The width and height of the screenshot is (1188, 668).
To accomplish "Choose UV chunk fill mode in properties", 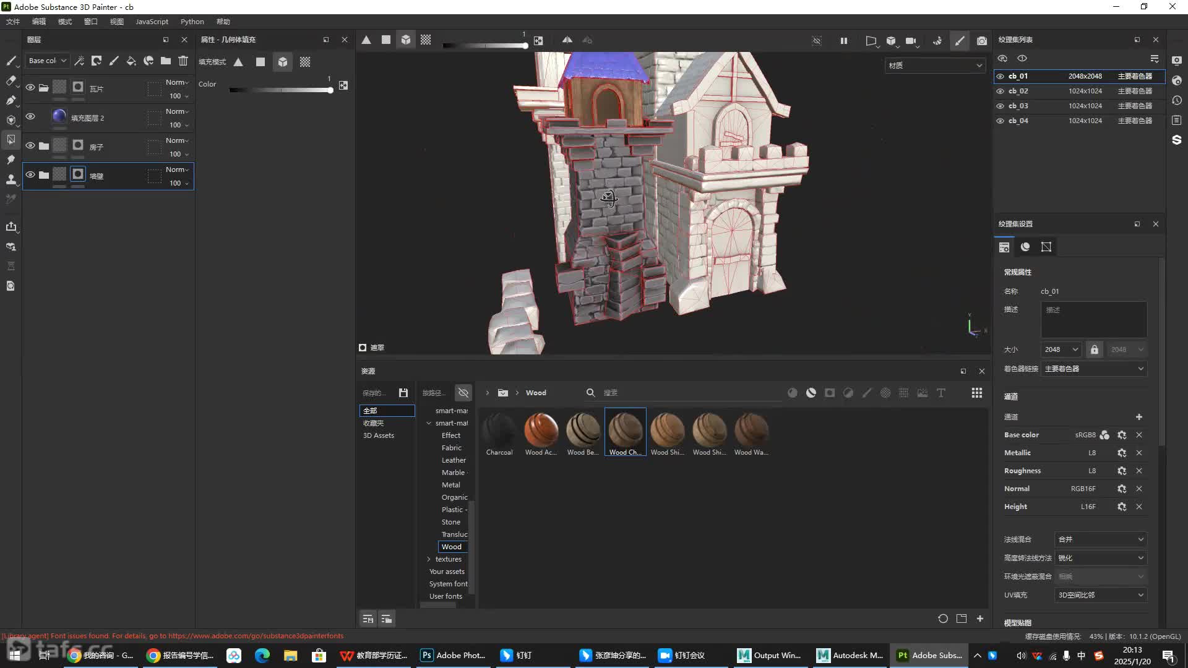I will [305, 62].
